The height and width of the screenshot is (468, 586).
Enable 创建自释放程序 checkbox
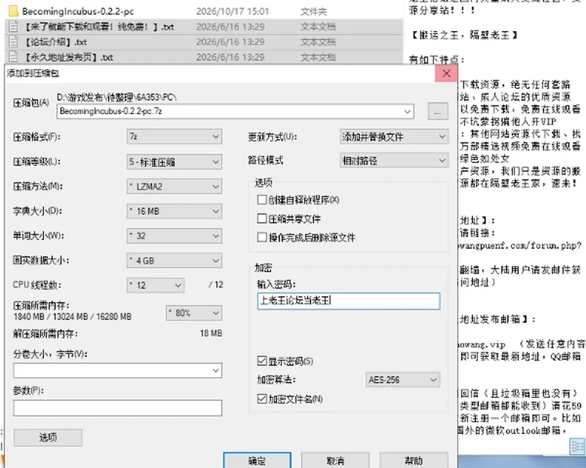coord(262,200)
